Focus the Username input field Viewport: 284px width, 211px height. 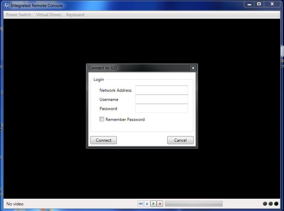pyautogui.click(x=162, y=99)
